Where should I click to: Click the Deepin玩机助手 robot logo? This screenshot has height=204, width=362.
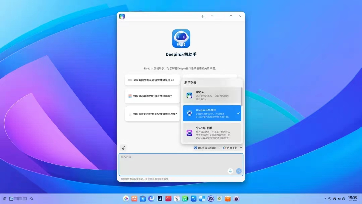click(181, 38)
